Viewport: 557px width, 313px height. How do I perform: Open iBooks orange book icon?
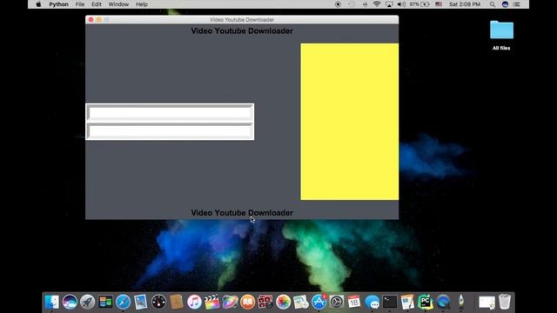click(x=247, y=302)
